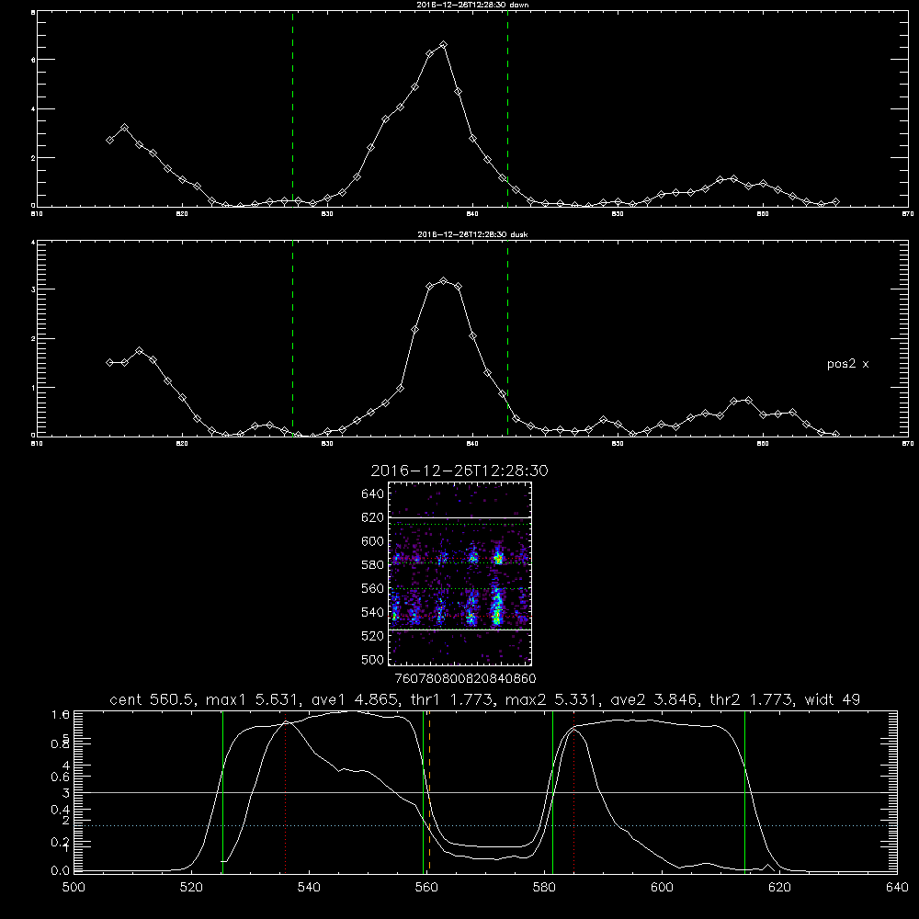Click the "2016-12-26T12:28:30 dawn" plot title
The height and width of the screenshot is (919, 919).
click(472, 5)
